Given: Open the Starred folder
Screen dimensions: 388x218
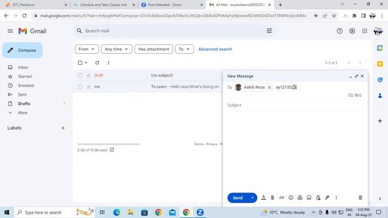Looking at the screenshot, I should [24, 76].
